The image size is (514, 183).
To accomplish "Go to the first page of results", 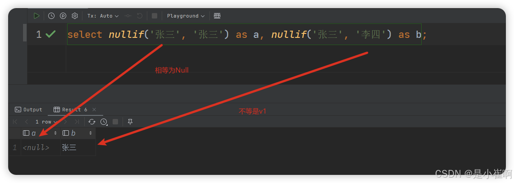I will (x=15, y=122).
